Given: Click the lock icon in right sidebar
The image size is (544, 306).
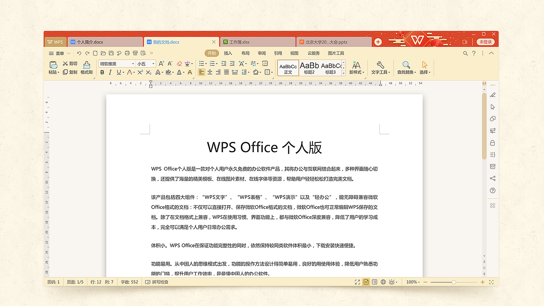Looking at the screenshot, I should tap(493, 143).
